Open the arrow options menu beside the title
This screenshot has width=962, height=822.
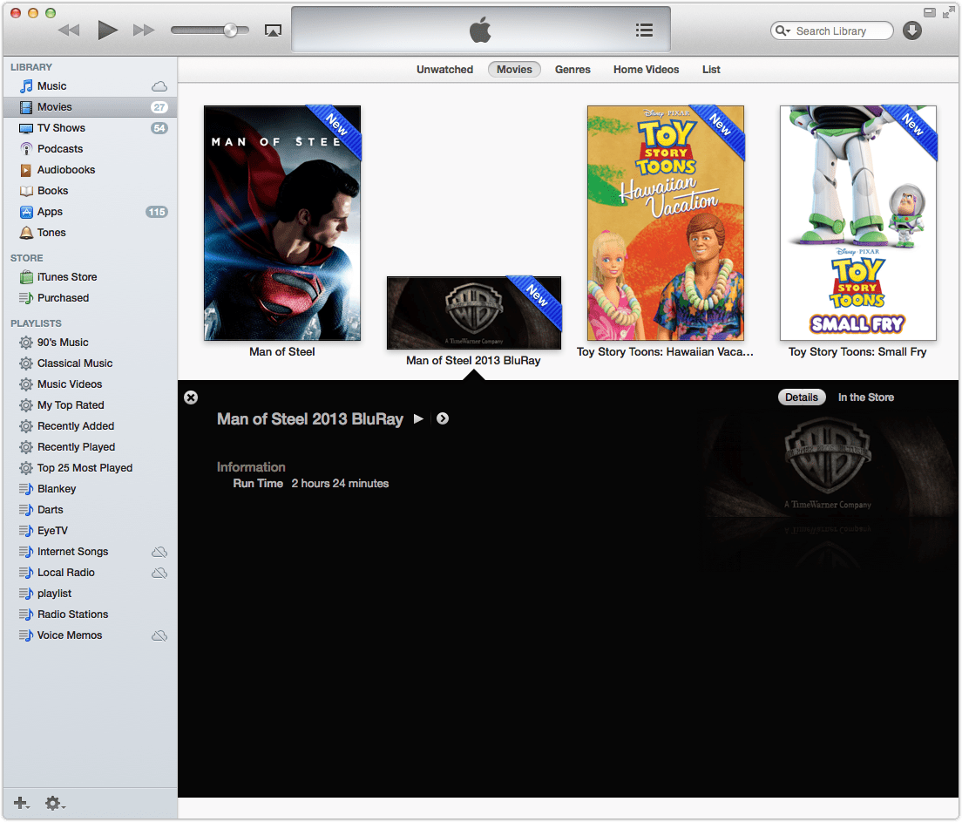pyautogui.click(x=443, y=418)
